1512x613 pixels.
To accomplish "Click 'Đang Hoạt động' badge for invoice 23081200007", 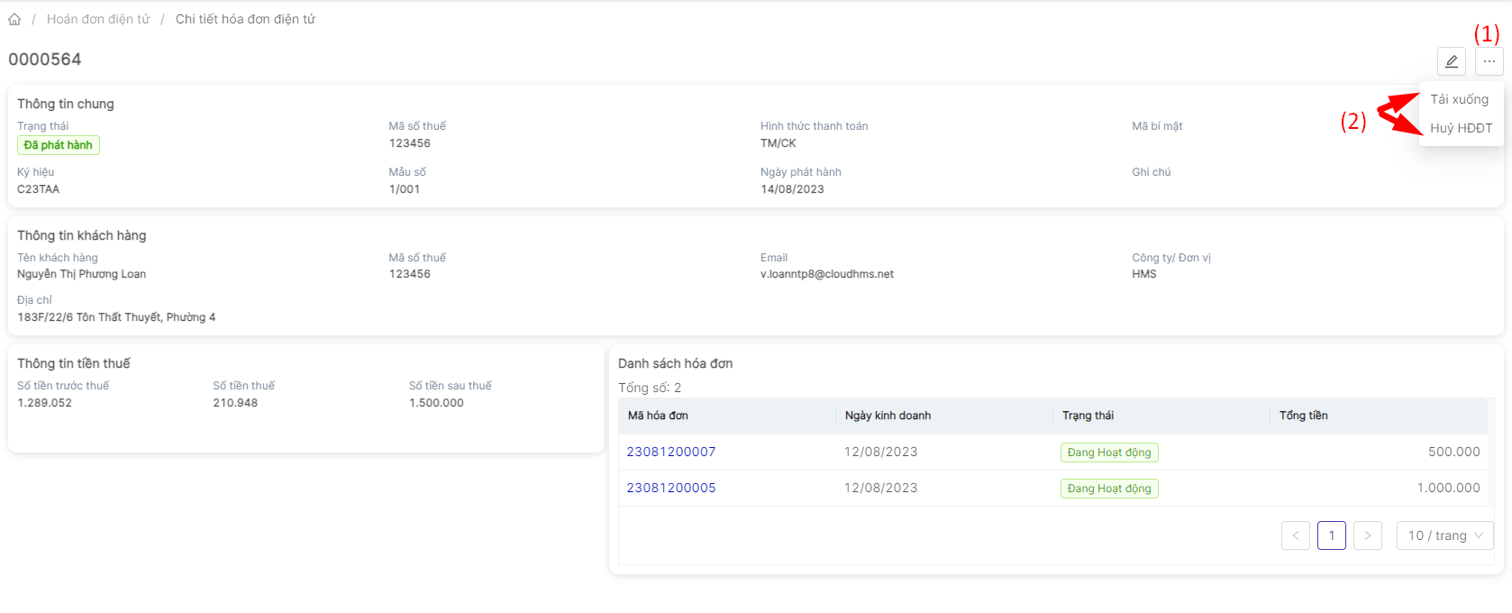I will click(x=1108, y=453).
